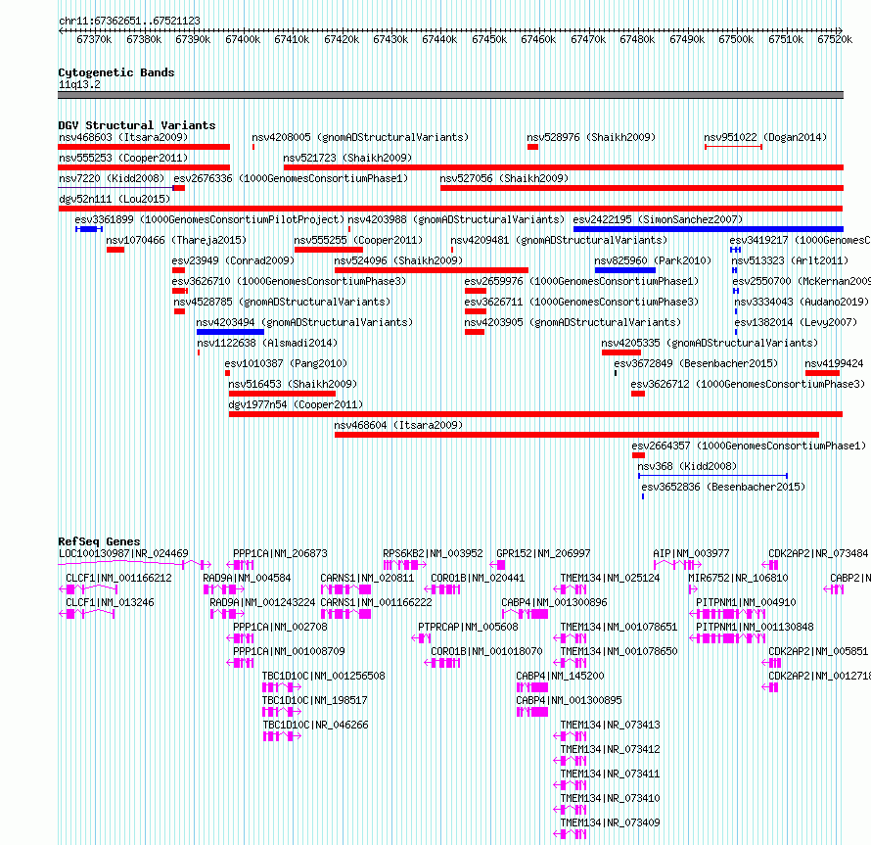Click the esv1382014 (Levy2007) label
Image resolution: width=871 pixels, height=845 pixels.
pyautogui.click(x=796, y=322)
